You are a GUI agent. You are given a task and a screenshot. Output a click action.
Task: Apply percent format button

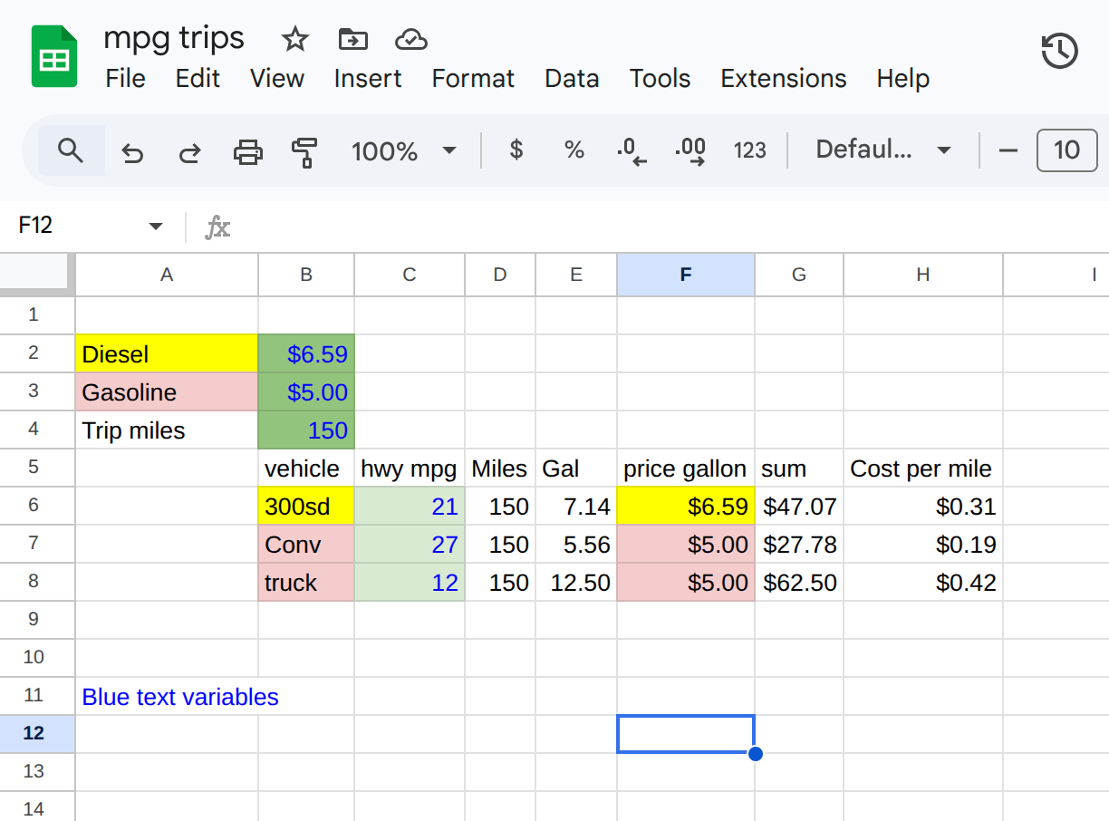coord(574,150)
